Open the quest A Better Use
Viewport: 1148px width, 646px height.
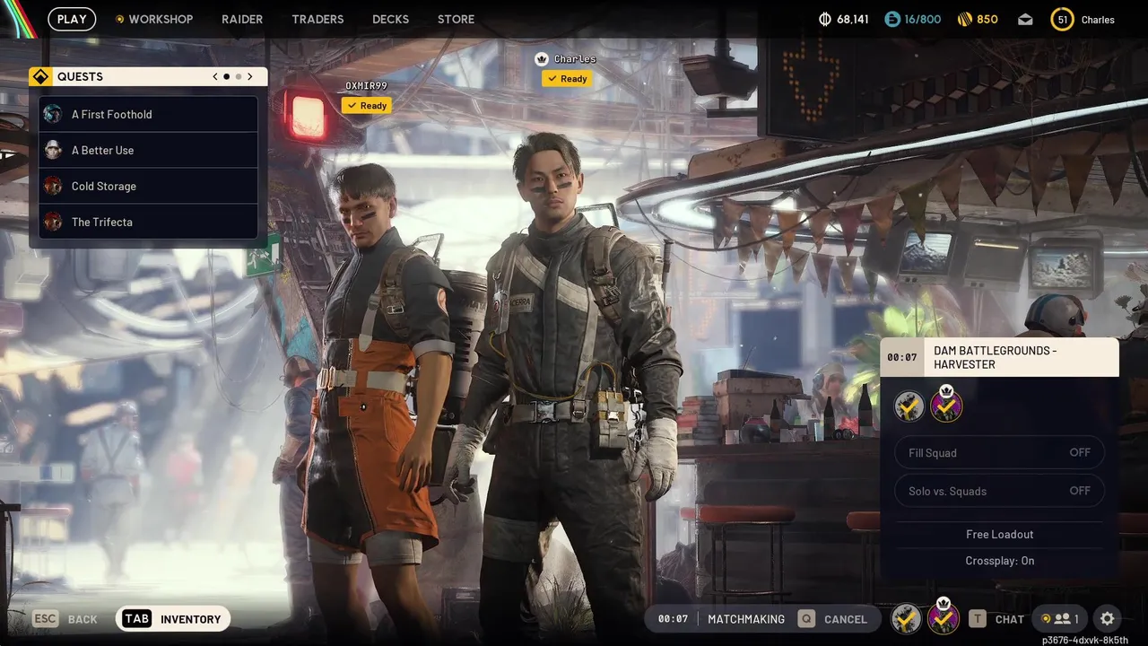[148, 150]
